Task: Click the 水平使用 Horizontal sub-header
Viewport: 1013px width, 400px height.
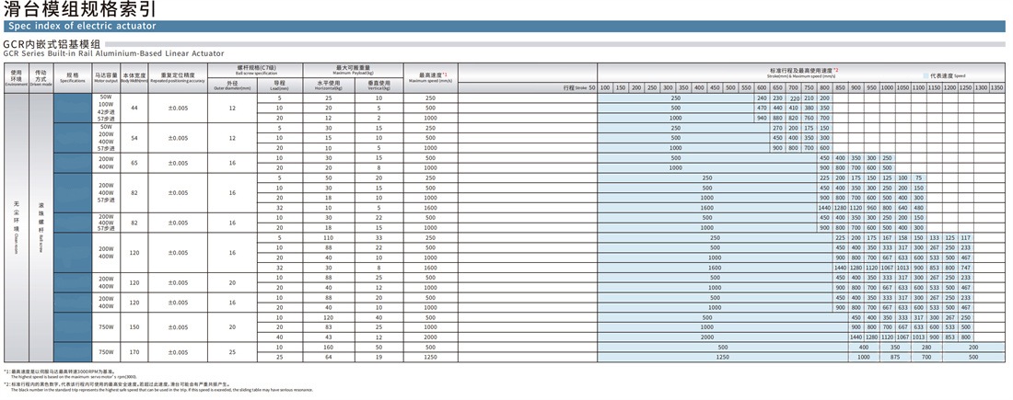Action: click(329, 85)
